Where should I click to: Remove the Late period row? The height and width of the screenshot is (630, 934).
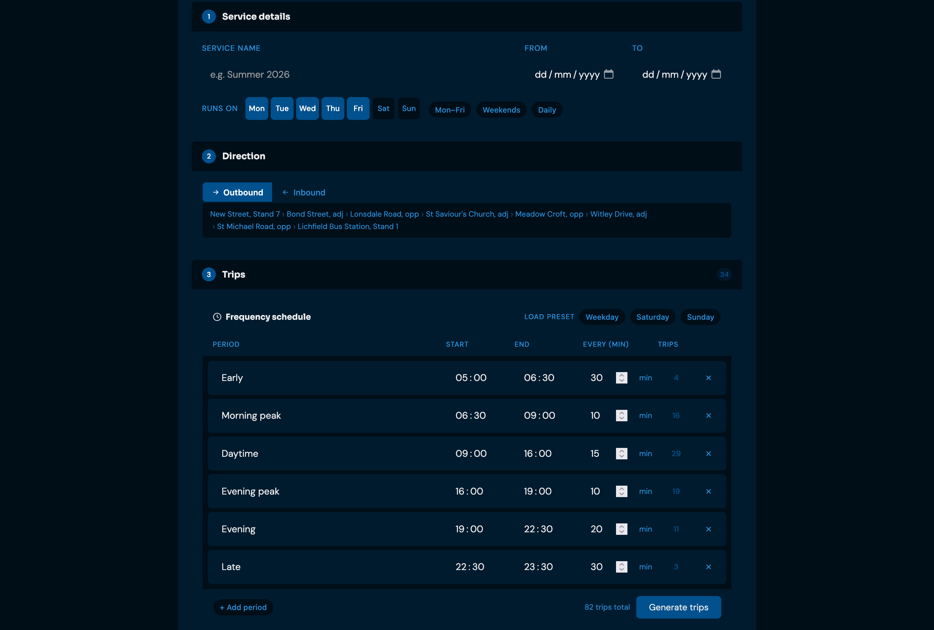click(708, 567)
